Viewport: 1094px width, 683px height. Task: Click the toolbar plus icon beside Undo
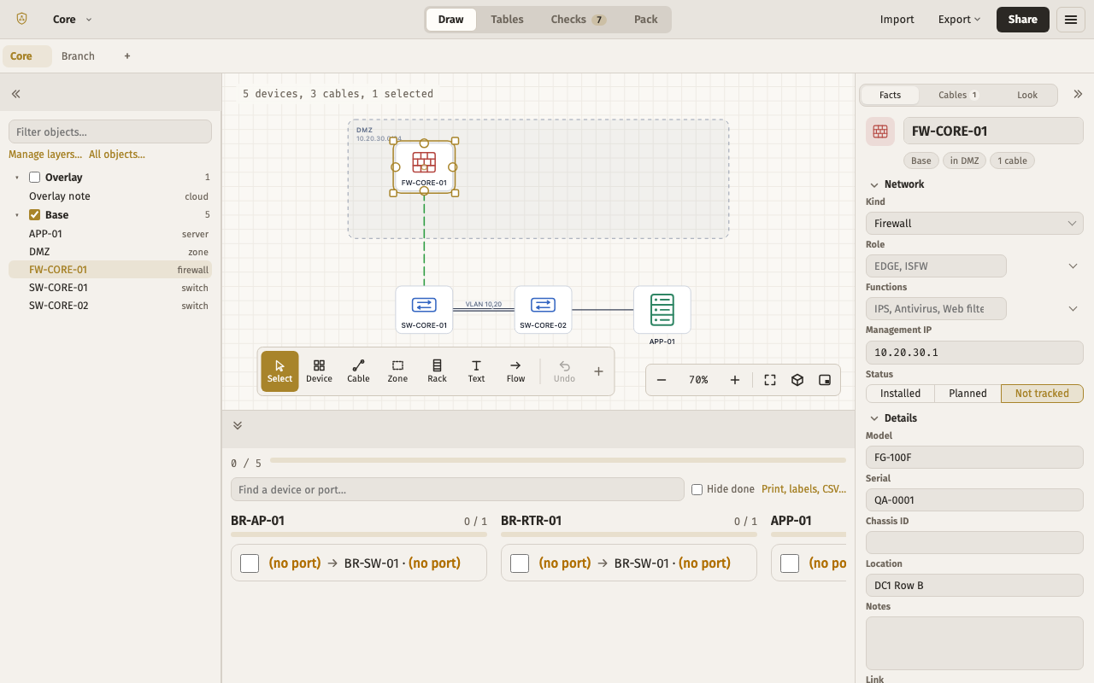598,371
